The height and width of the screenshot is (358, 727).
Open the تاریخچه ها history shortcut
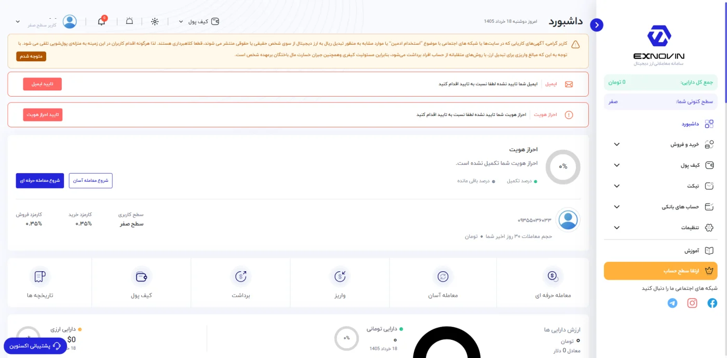pyautogui.click(x=40, y=284)
